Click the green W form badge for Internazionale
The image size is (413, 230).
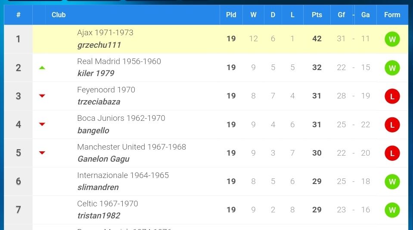(392, 181)
